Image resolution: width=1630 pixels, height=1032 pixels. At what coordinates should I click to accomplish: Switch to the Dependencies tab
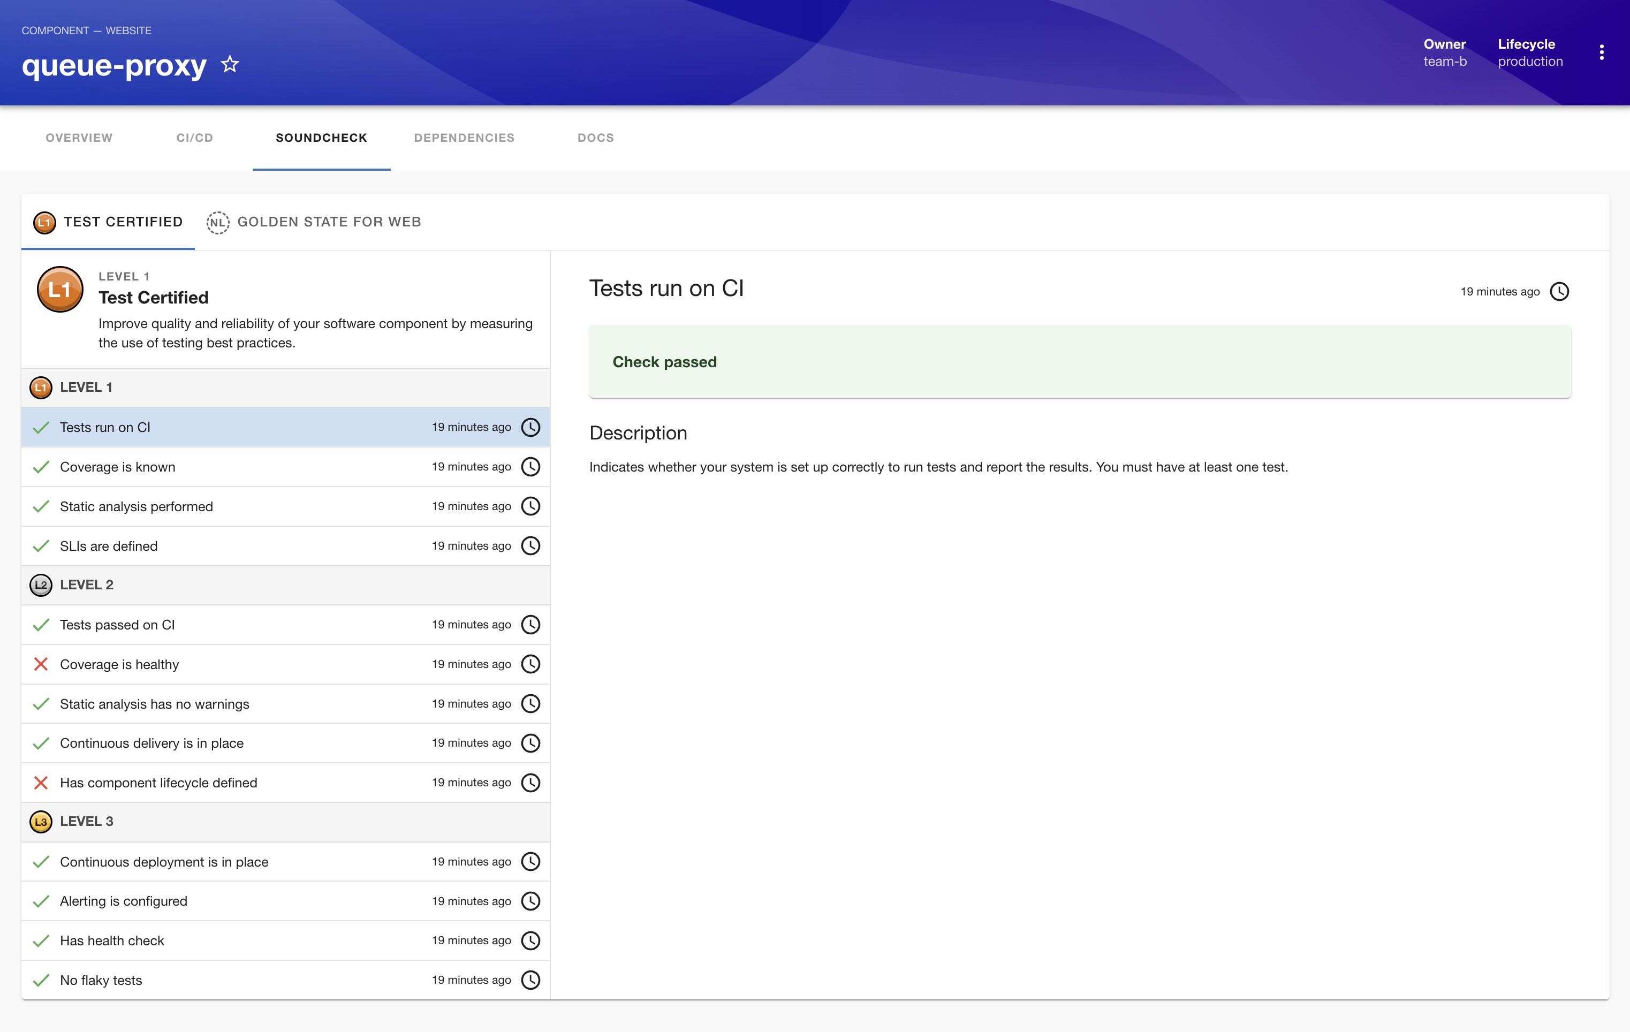[464, 138]
